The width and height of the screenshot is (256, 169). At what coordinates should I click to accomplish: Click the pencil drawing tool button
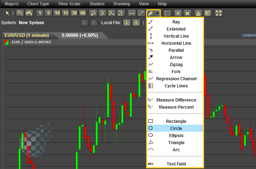click(x=150, y=13)
